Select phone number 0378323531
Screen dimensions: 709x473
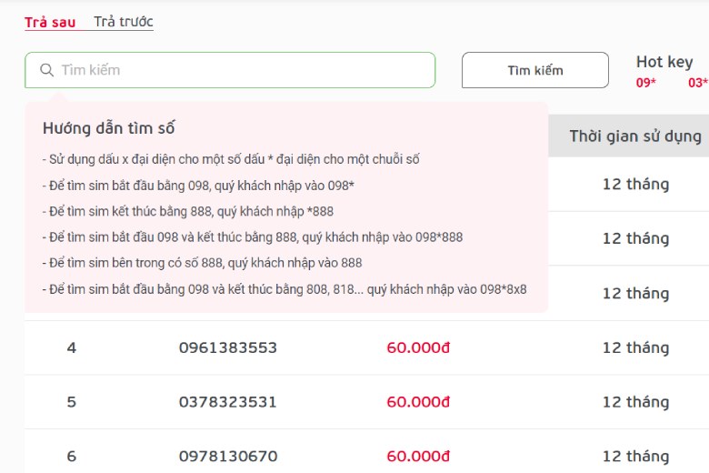(x=228, y=402)
